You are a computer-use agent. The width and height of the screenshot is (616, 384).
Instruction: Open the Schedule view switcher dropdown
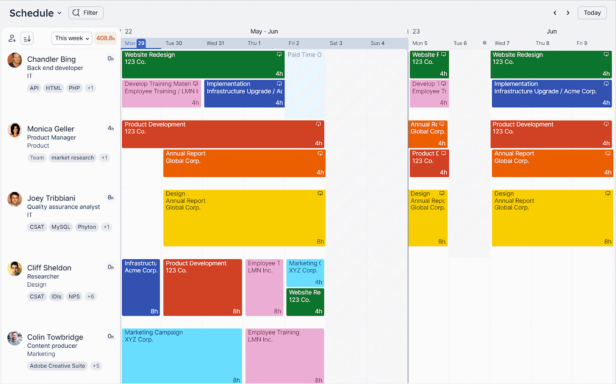tap(35, 13)
